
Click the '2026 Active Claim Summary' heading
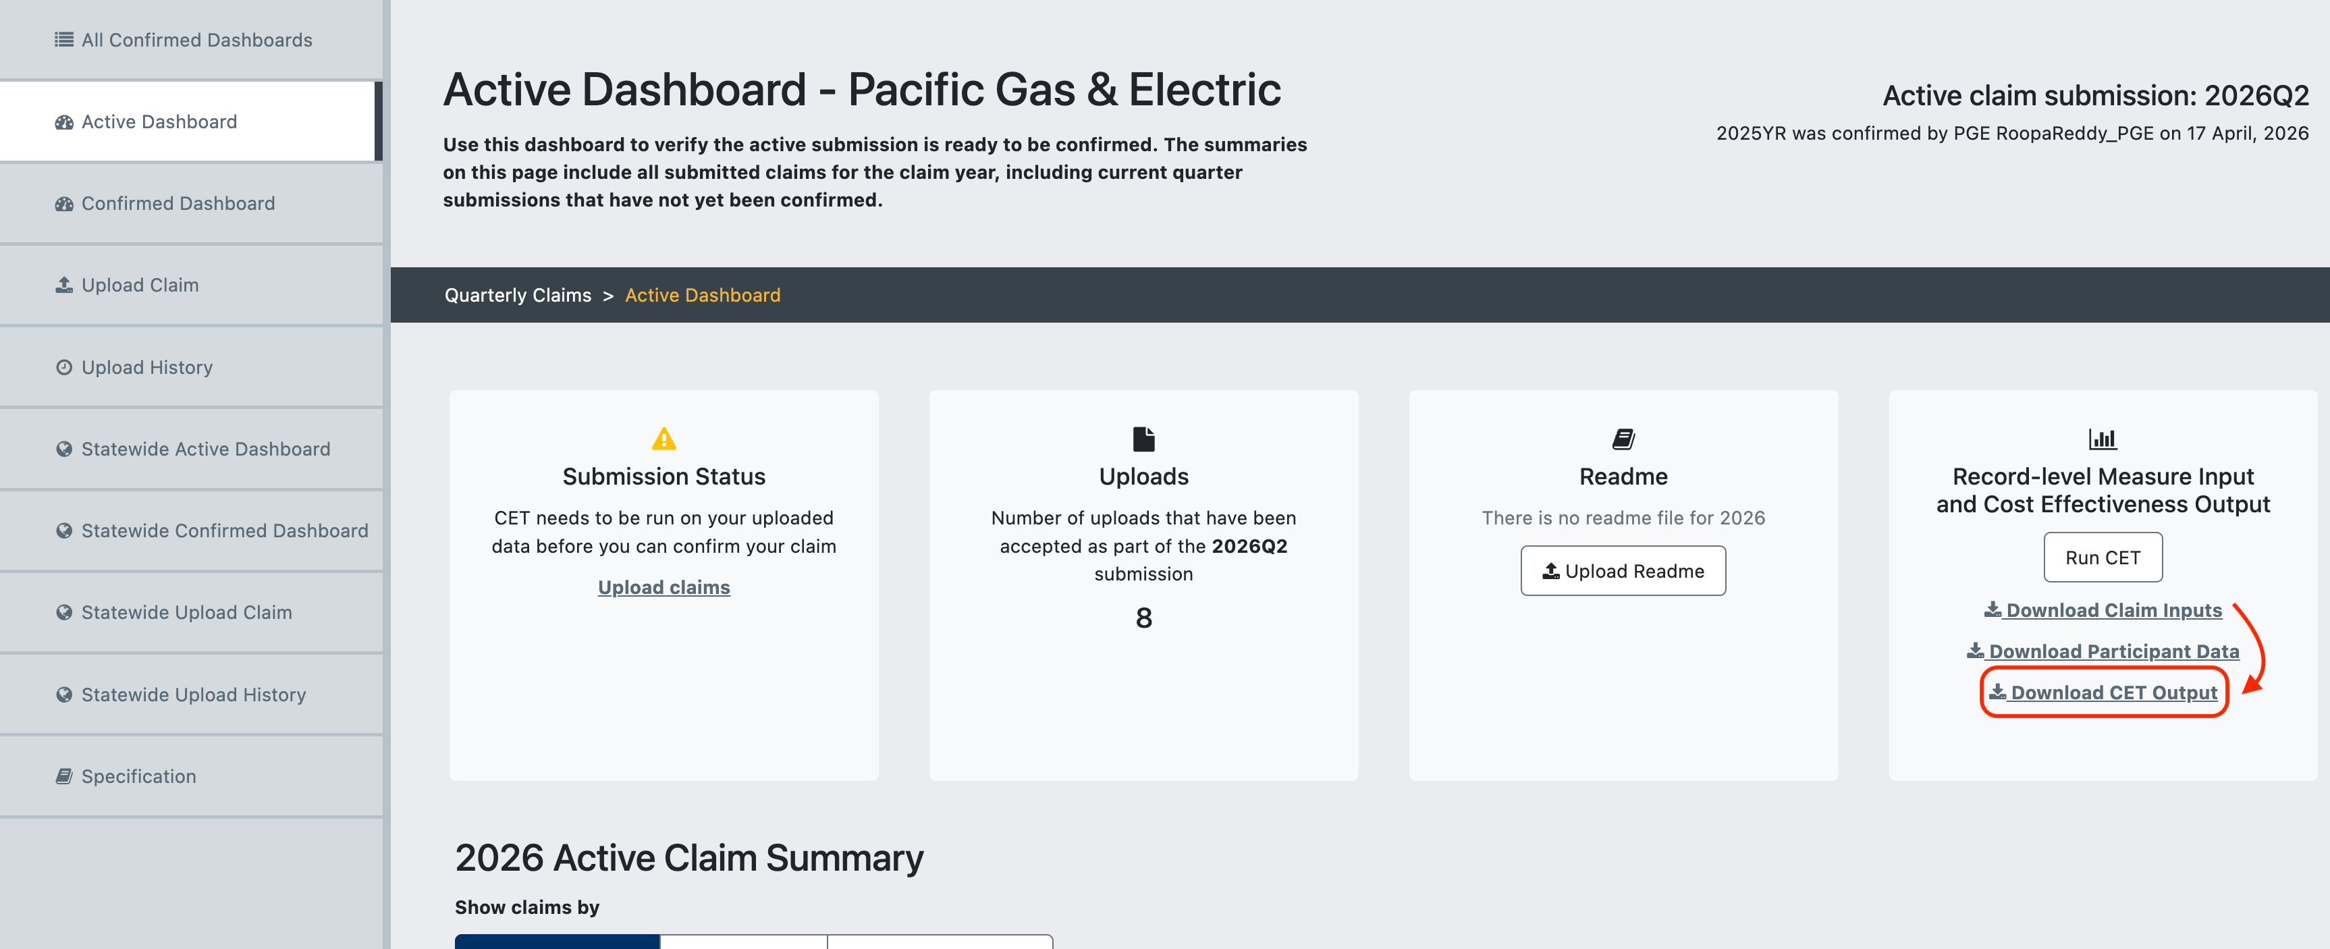(x=688, y=858)
